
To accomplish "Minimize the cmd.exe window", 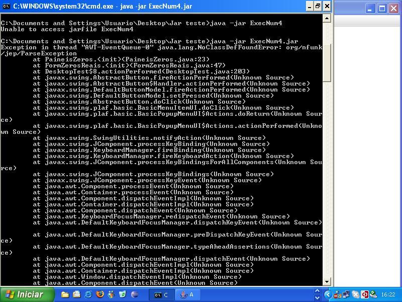I will click(310, 6).
